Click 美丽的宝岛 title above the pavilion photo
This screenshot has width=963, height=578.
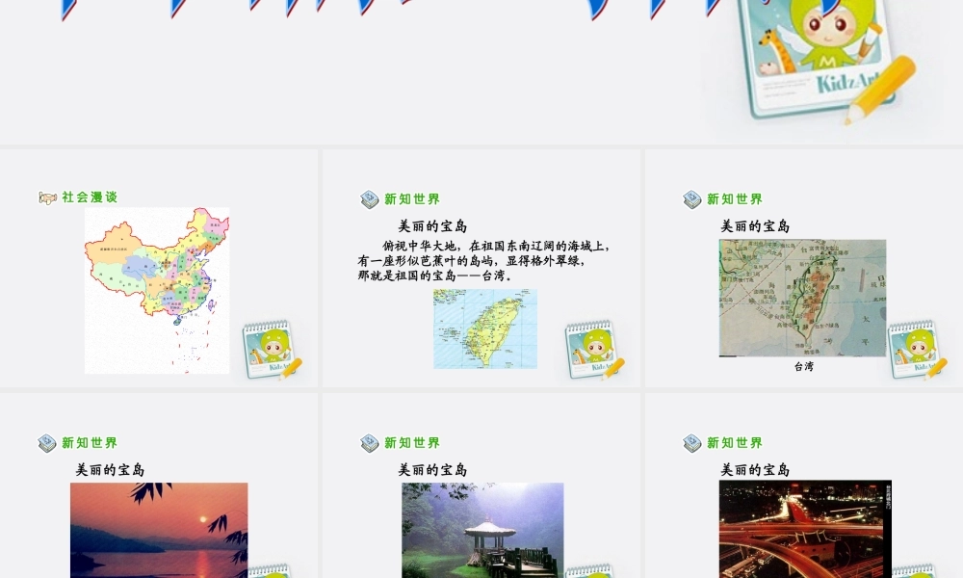coord(433,470)
